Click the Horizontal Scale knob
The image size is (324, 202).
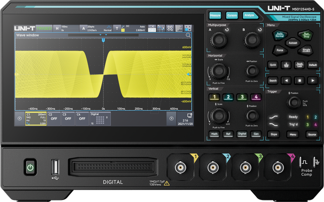coord(219,71)
